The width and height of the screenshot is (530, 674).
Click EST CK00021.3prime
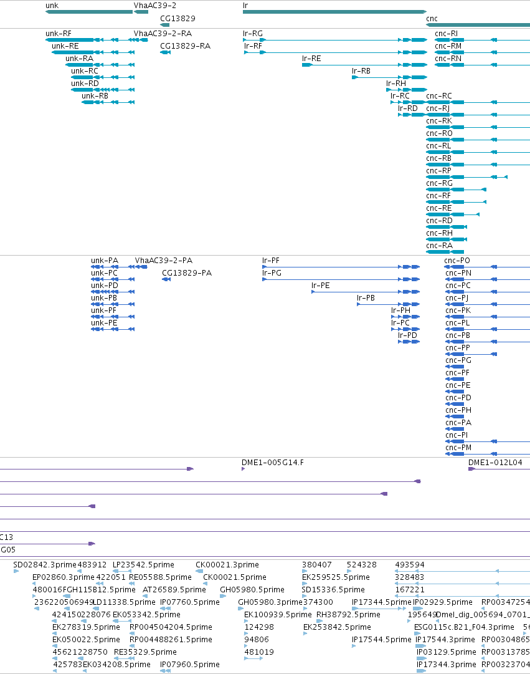tap(227, 565)
